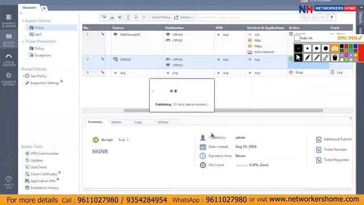Open the Actions dropdown menu
364x205 pixels.
click(184, 18)
